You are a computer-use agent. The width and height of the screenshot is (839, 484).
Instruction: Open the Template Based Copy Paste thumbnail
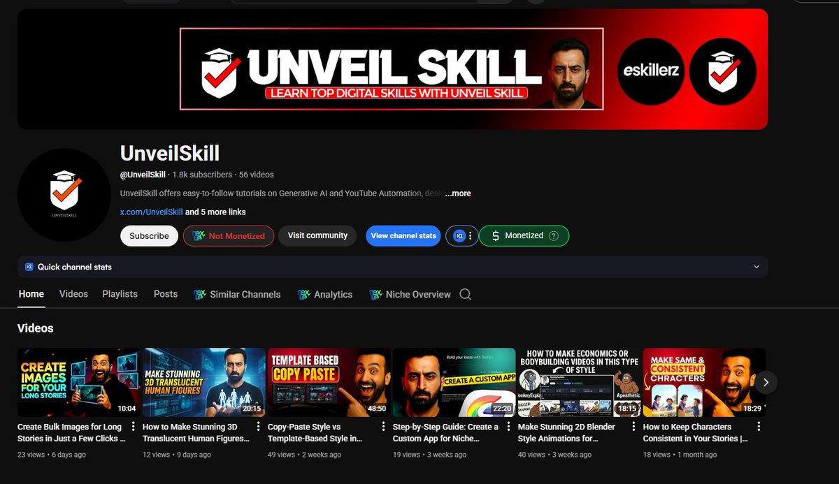pyautogui.click(x=329, y=383)
